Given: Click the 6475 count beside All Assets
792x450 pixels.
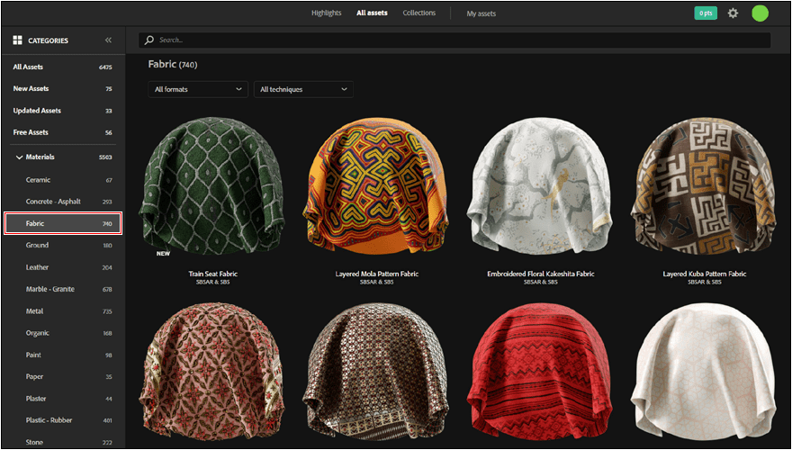Looking at the screenshot, I should click(x=105, y=67).
